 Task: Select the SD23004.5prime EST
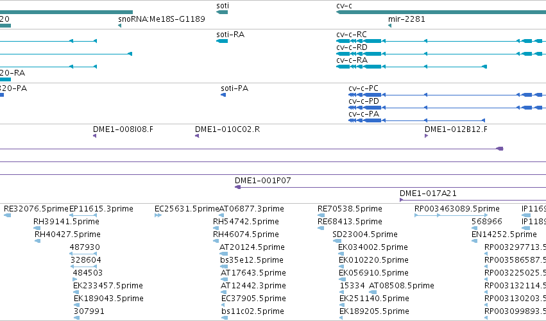(x=337, y=242)
